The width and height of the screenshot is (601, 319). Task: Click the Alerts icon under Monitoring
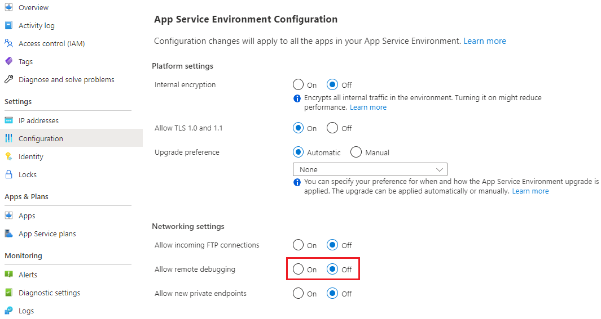(8, 275)
